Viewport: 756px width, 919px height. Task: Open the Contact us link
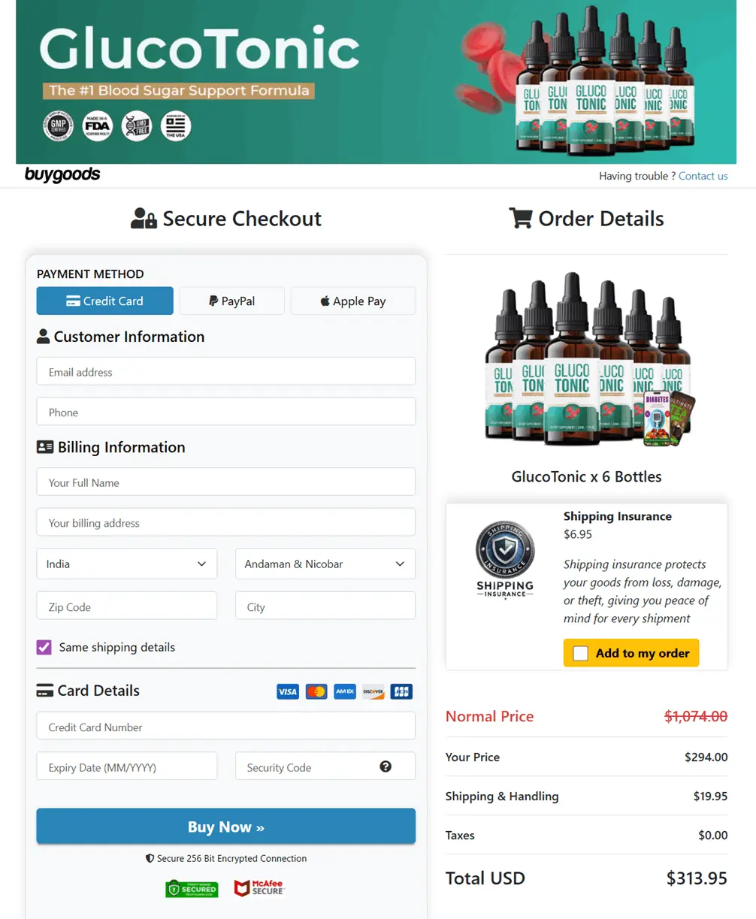coord(703,176)
